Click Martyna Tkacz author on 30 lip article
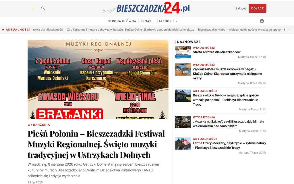The image size is (294, 184). 248,153
